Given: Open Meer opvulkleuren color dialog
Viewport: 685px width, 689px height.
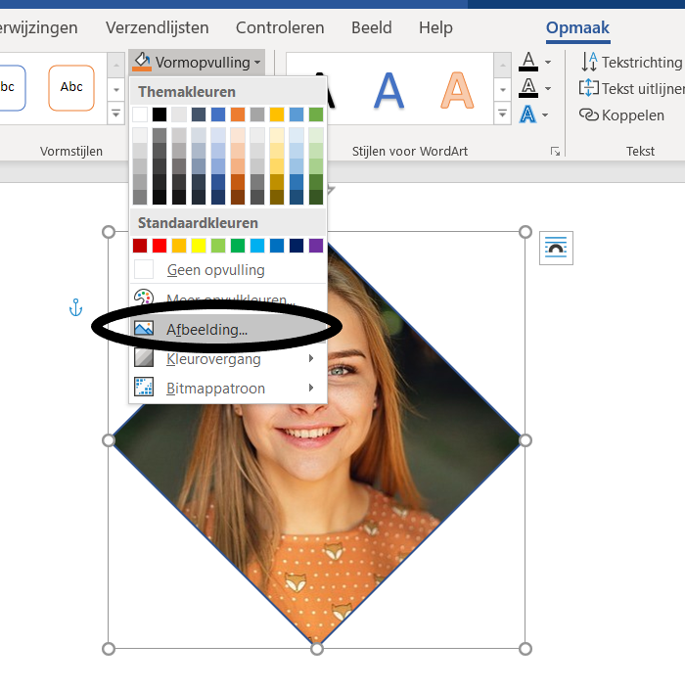Looking at the screenshot, I should pos(225,300).
